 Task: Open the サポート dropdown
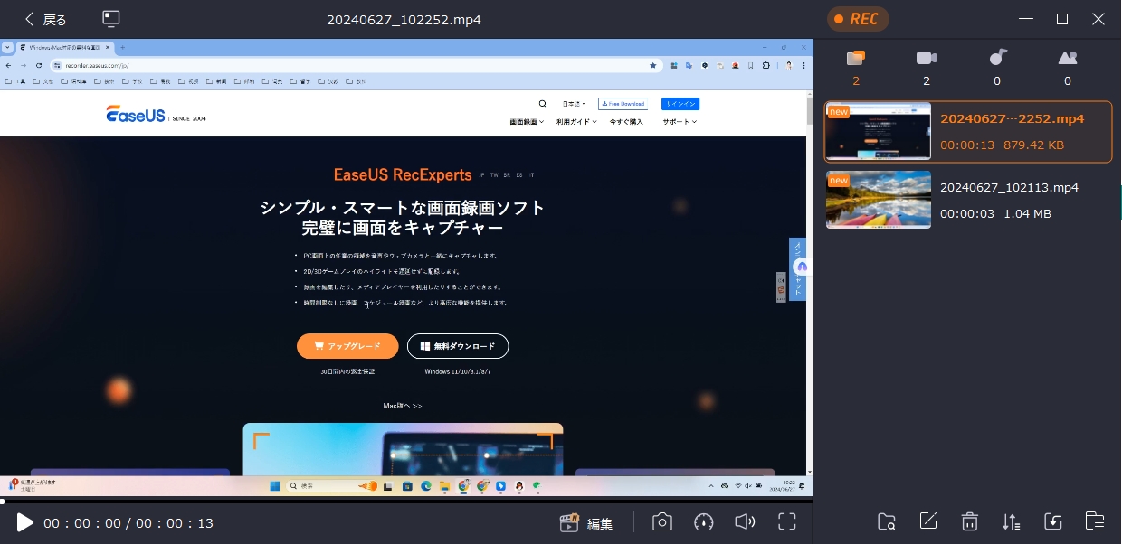tap(677, 121)
